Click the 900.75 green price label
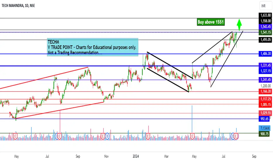The image size is (273, 161). coord(264,134)
